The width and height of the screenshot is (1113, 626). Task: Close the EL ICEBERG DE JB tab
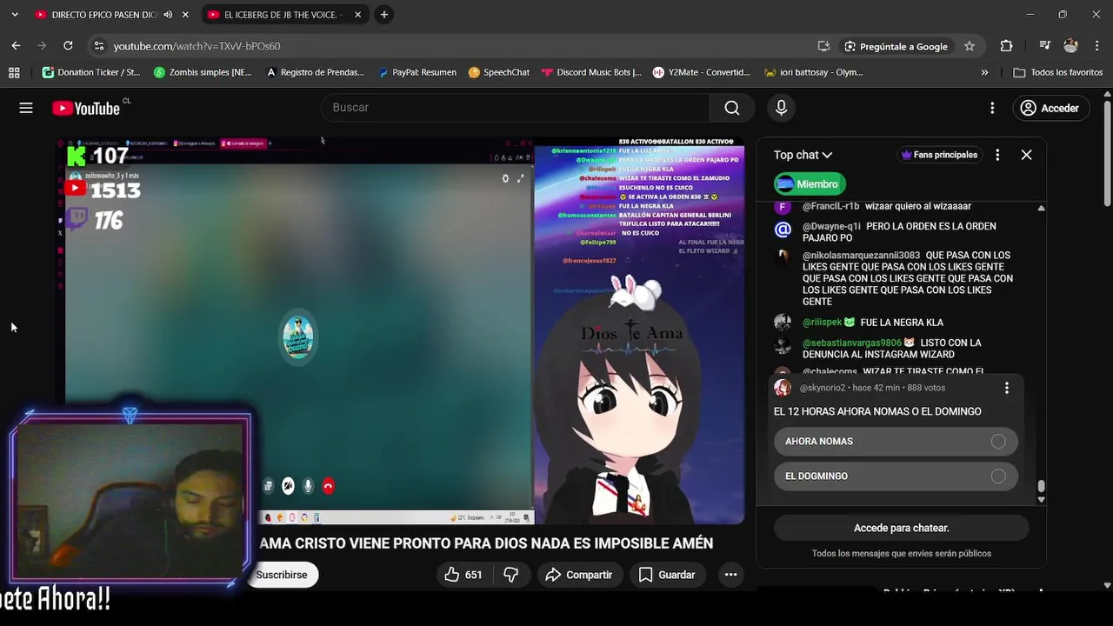point(357,15)
